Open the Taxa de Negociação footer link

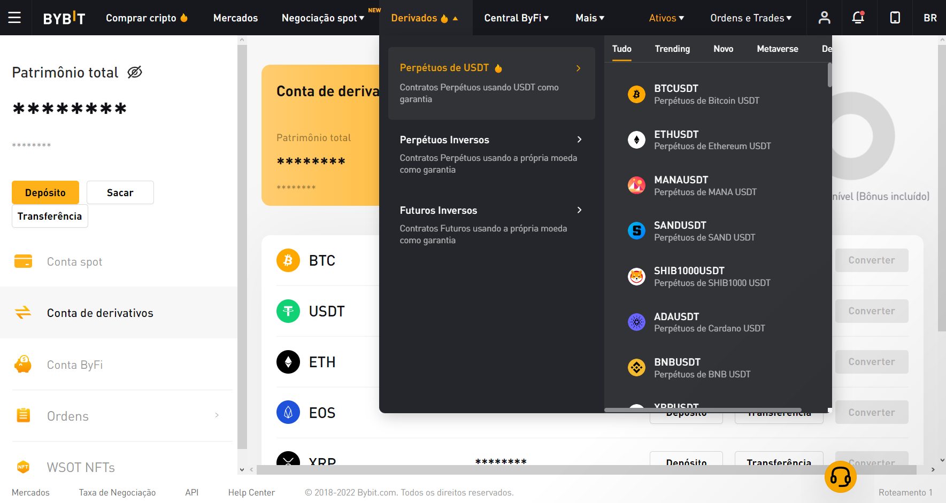tap(118, 492)
